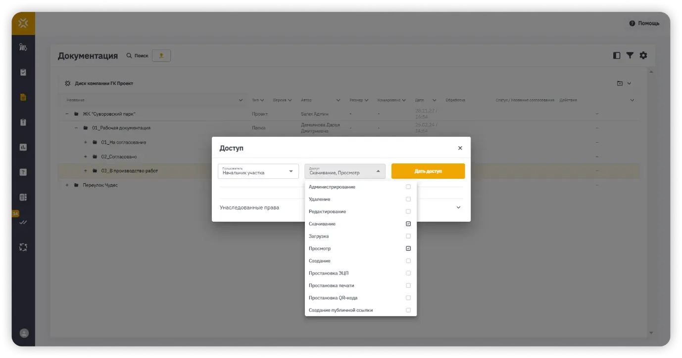Viewport: 682px width, 358px height.
Task: Check the Редактирование permission checkbox
Action: [408, 212]
